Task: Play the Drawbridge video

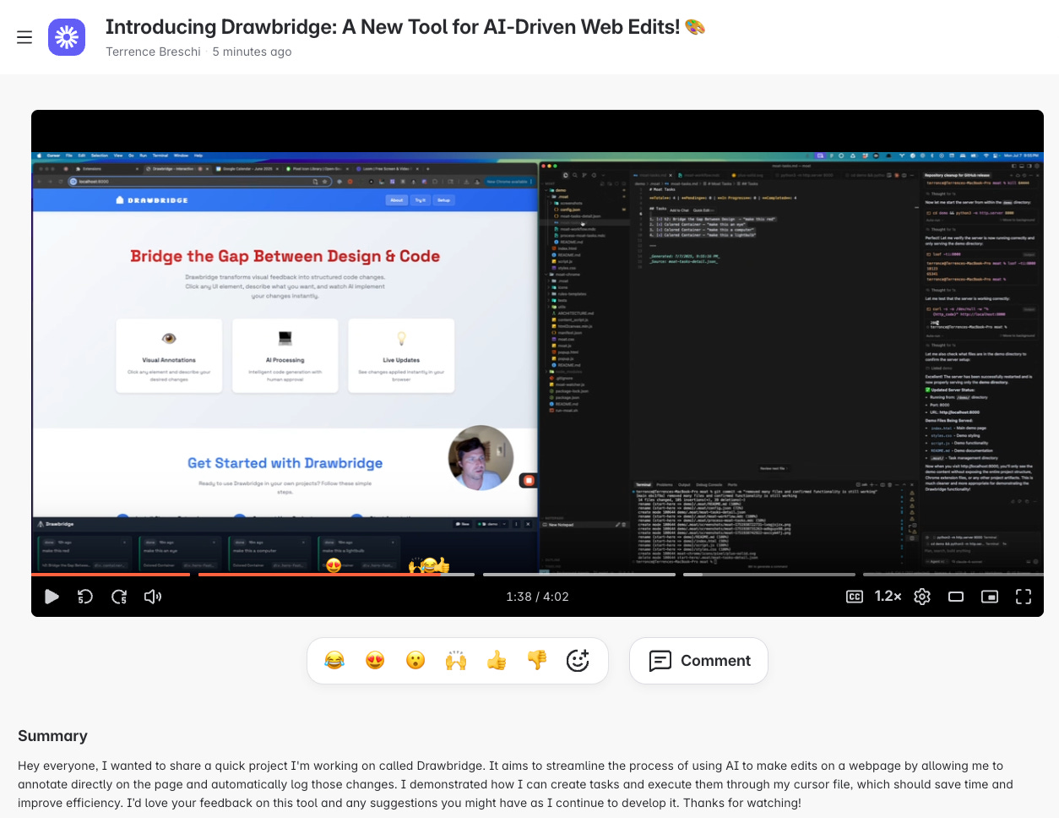Action: click(52, 597)
